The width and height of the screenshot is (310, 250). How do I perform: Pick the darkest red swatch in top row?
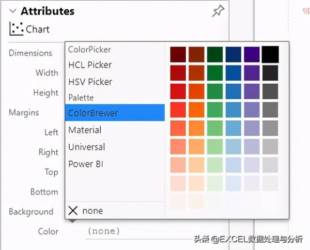[178, 54]
